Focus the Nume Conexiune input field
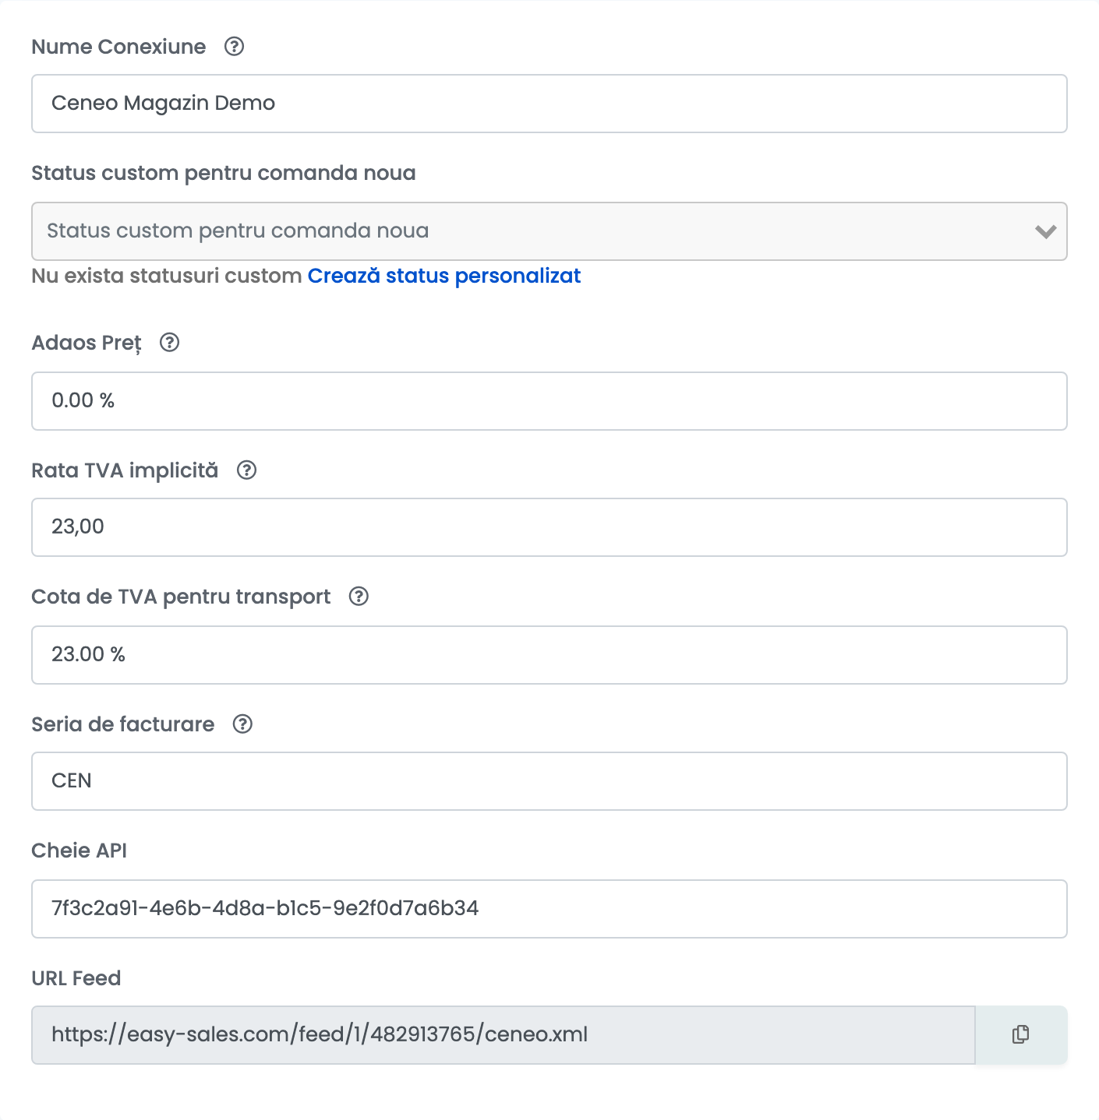Screen dimensions: 1099x1120 (549, 104)
